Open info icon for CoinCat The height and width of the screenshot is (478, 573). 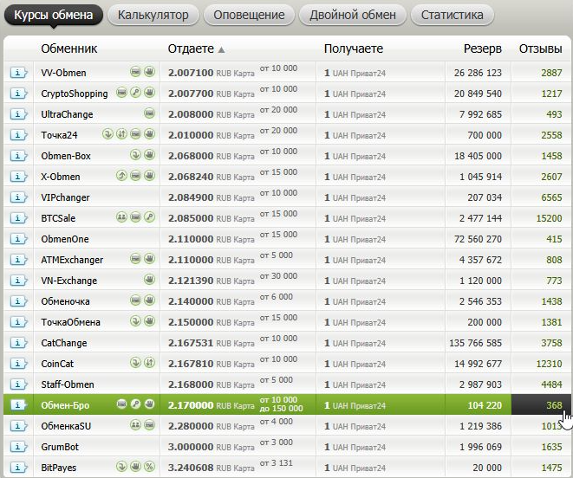(x=18, y=364)
